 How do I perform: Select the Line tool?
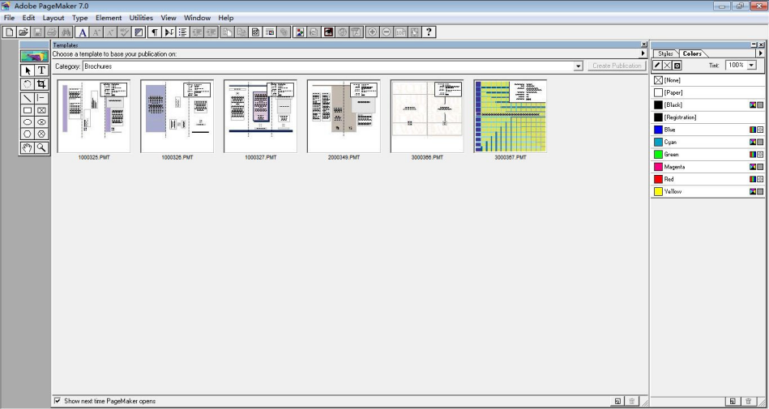[x=28, y=98]
